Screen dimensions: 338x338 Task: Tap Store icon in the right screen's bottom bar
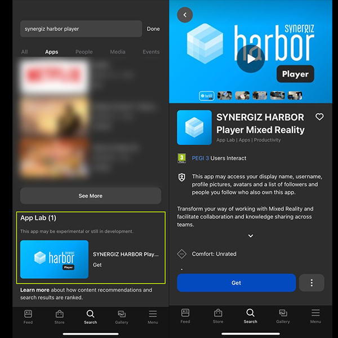point(218,317)
